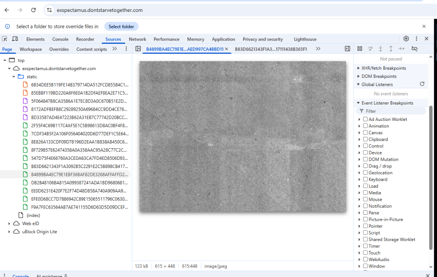Hide the debugger sidebar pane
This screenshot has height=277, width=437.
(347, 49)
